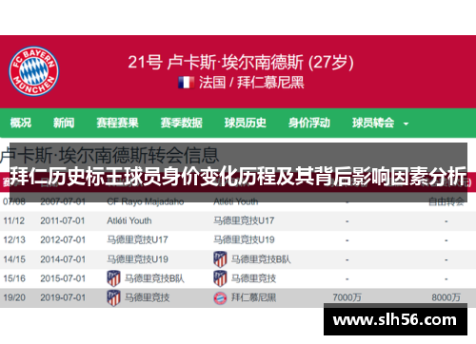
Task: Select the 球员转会 tab
Action: pyautogui.click(x=373, y=123)
